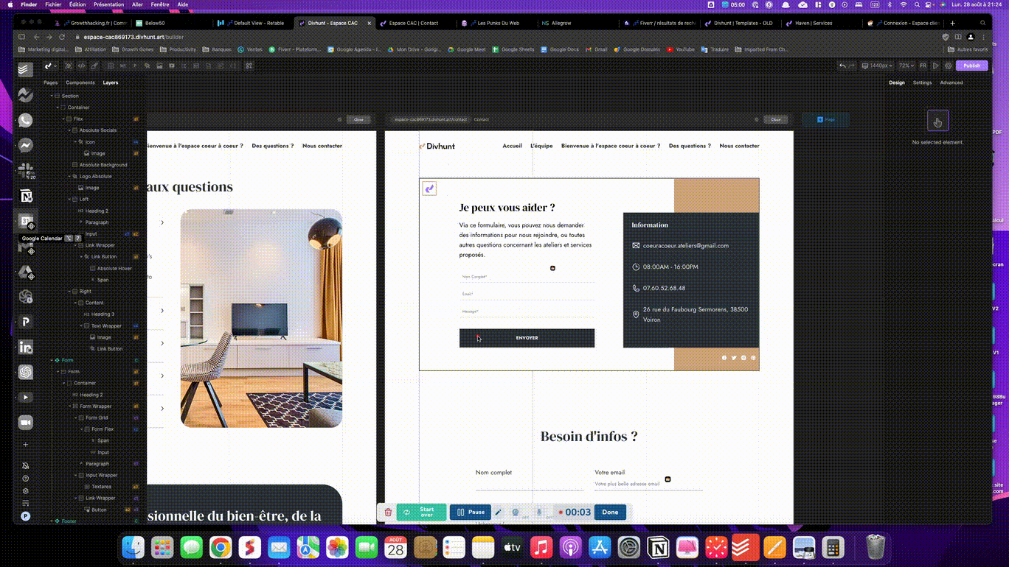Click the redo arrow in builder
The height and width of the screenshot is (567, 1009).
click(x=851, y=66)
